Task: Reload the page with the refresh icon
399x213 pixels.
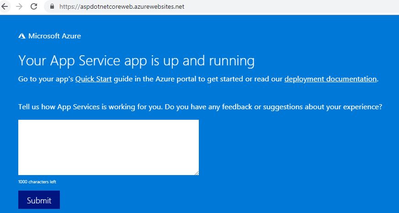Action: [x=34, y=6]
